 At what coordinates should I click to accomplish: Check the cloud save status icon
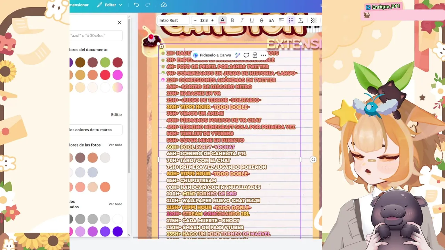164,5
